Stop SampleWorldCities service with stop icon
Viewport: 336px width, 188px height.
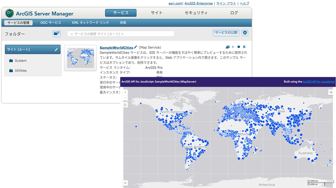click(x=239, y=47)
